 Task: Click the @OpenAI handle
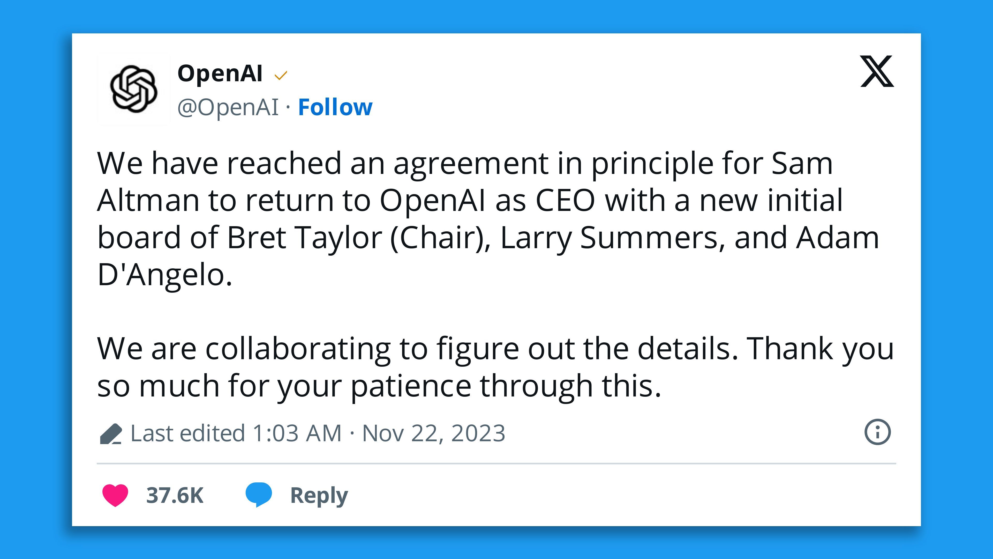[228, 107]
